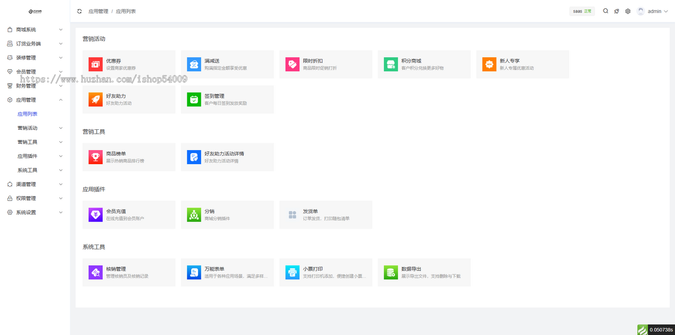Open the 营销活动 sidebar submenu item
This screenshot has height=335, width=675.
35,128
